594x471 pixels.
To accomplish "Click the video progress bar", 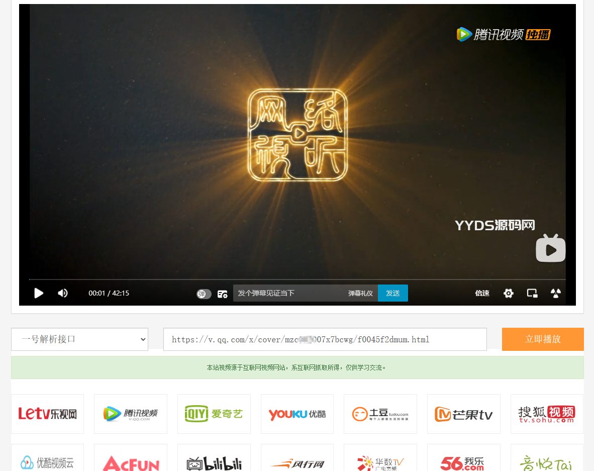I will coord(296,279).
